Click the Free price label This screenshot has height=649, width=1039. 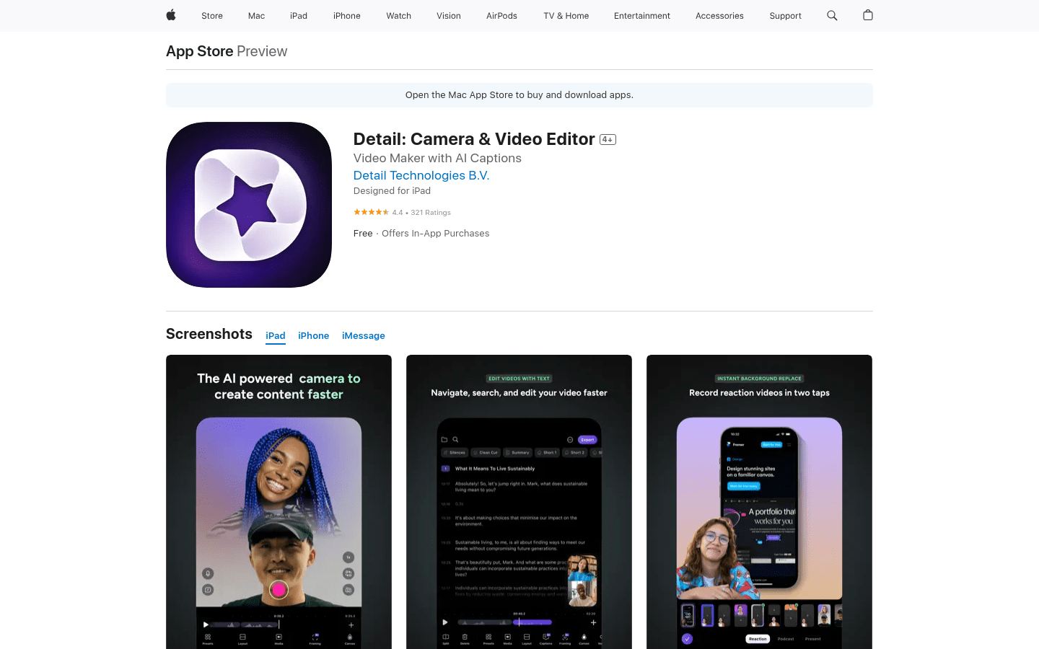(363, 234)
